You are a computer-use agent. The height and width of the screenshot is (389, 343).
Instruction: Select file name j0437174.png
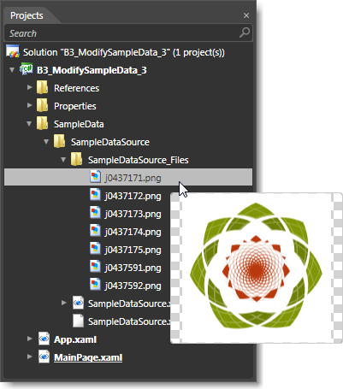pos(133,232)
